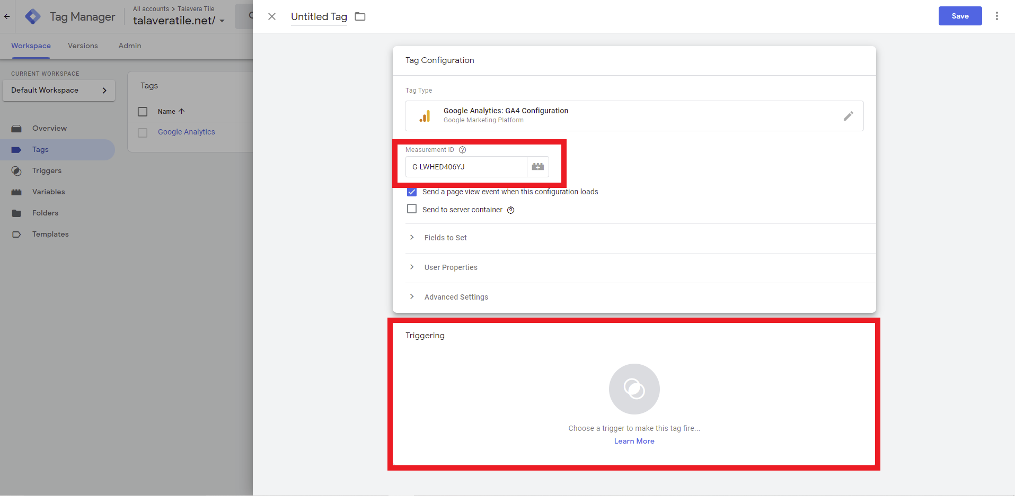Open the three-dot more actions menu
This screenshot has width=1015, height=496.
point(996,16)
